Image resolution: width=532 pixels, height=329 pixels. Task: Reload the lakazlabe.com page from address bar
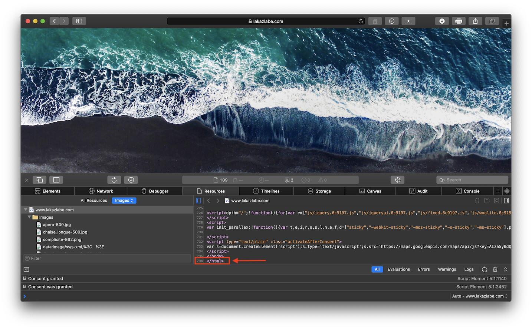(x=361, y=21)
